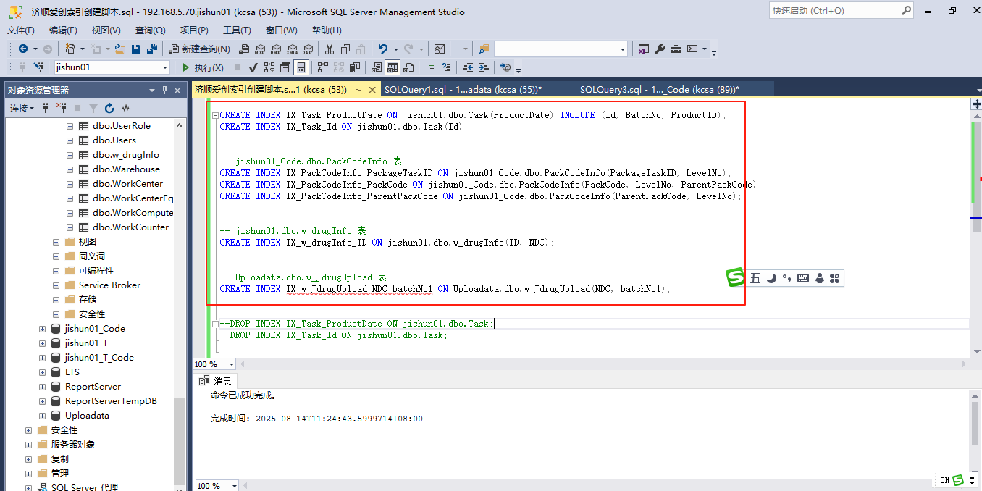Switch to the SQLQuery1.sql tab
982x491 pixels.
click(463, 90)
